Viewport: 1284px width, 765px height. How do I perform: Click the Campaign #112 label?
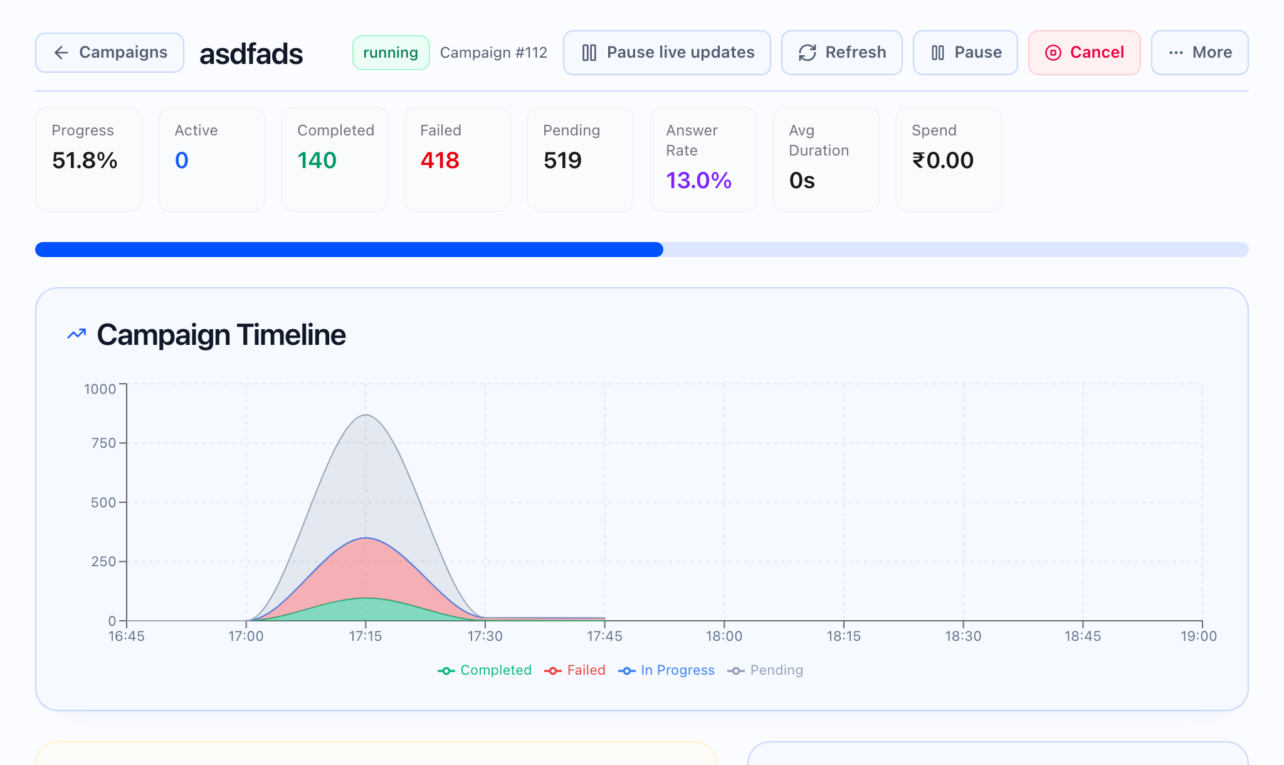tap(493, 53)
